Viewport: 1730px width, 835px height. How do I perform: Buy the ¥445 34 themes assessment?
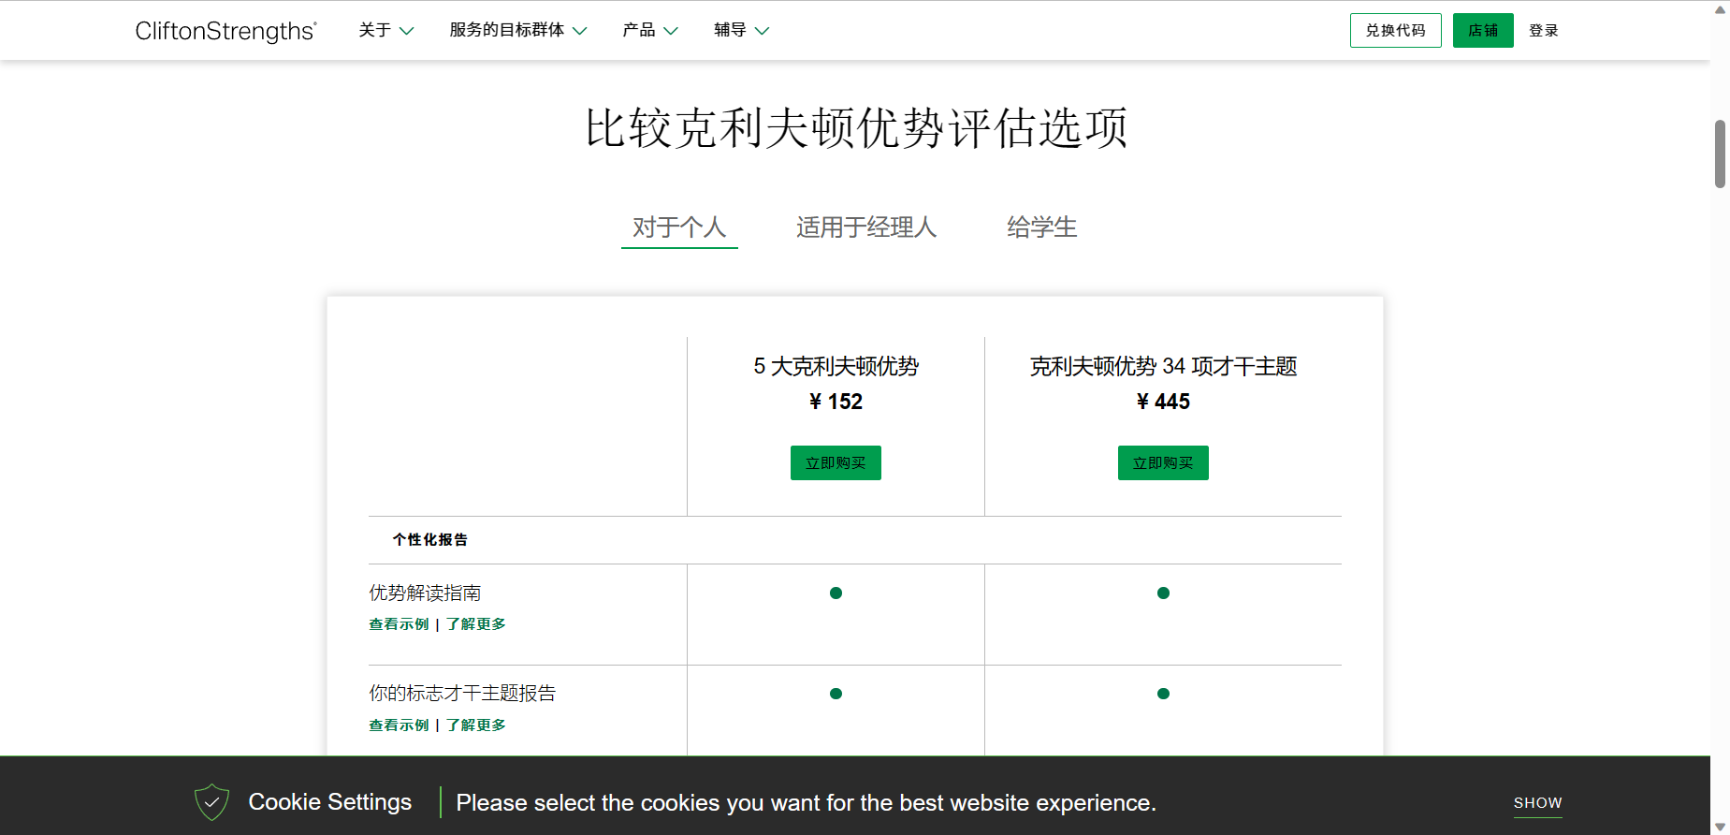point(1163,462)
